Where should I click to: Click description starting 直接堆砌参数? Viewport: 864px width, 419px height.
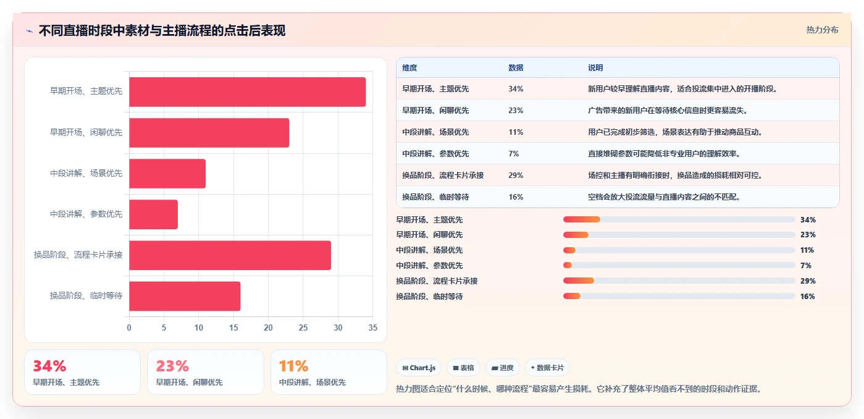pos(663,154)
